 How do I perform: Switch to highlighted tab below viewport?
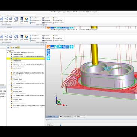(52, 117)
